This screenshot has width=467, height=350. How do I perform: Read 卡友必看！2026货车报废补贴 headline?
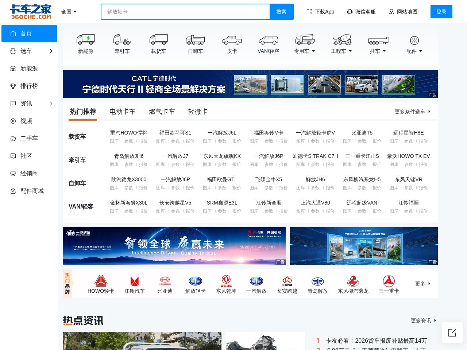376,341
